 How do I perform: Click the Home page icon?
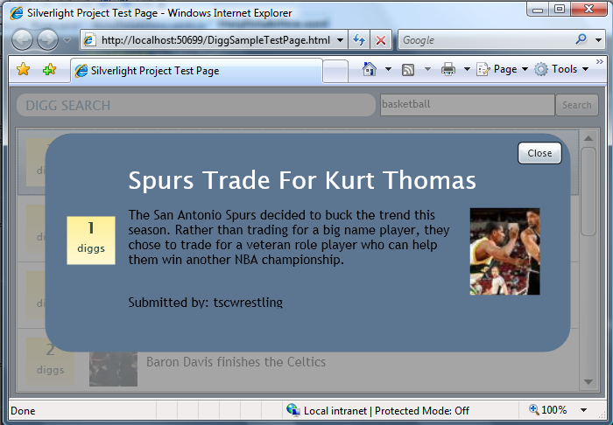click(369, 69)
